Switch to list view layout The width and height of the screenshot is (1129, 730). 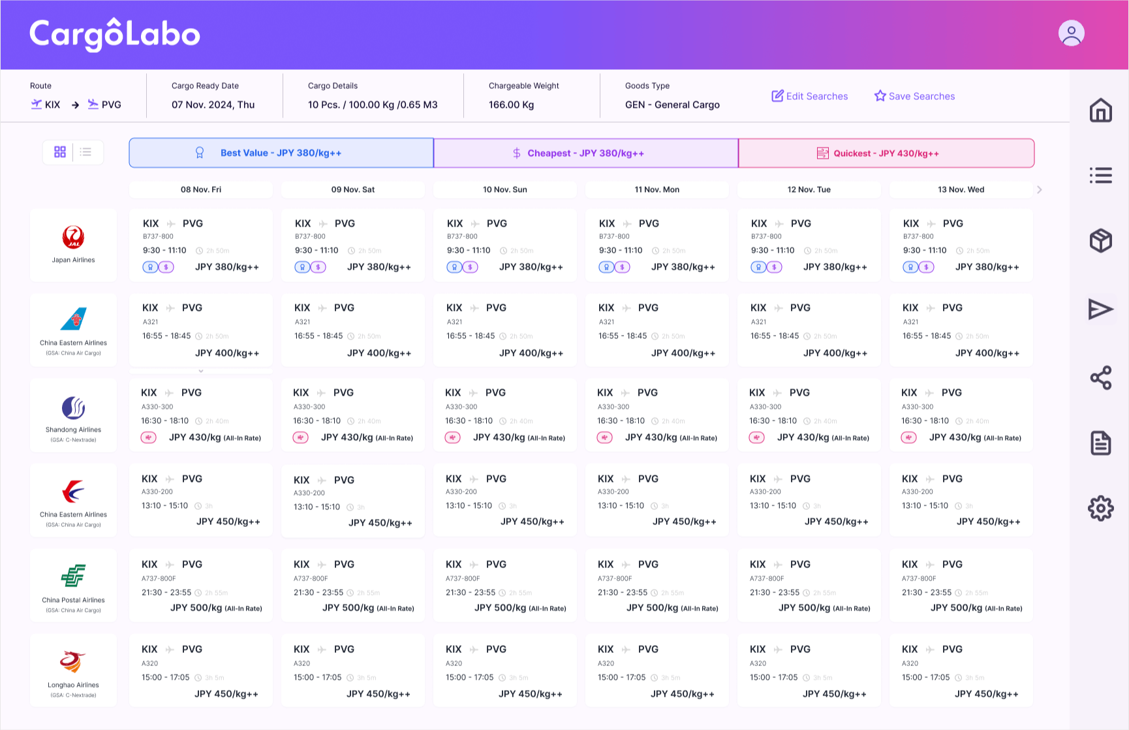point(85,152)
